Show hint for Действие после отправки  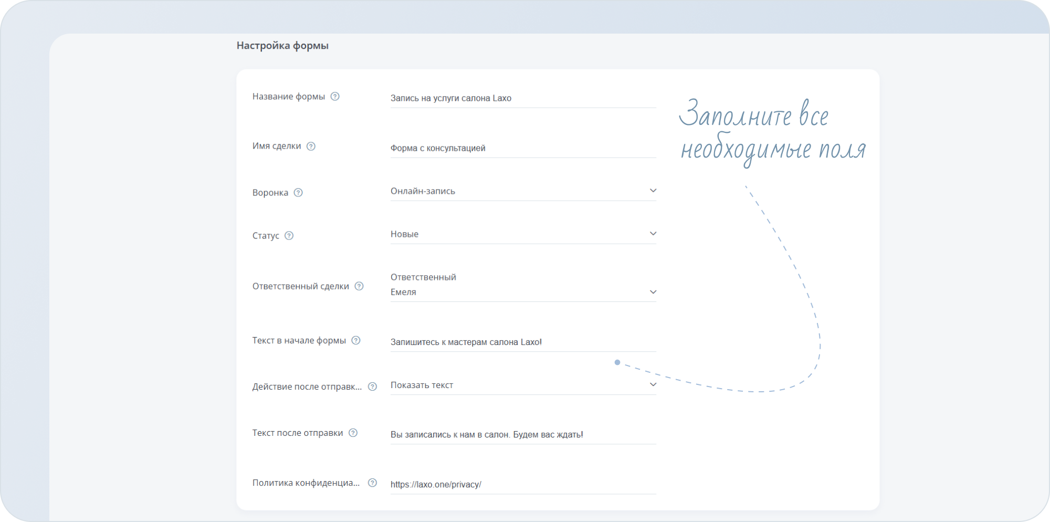372,387
